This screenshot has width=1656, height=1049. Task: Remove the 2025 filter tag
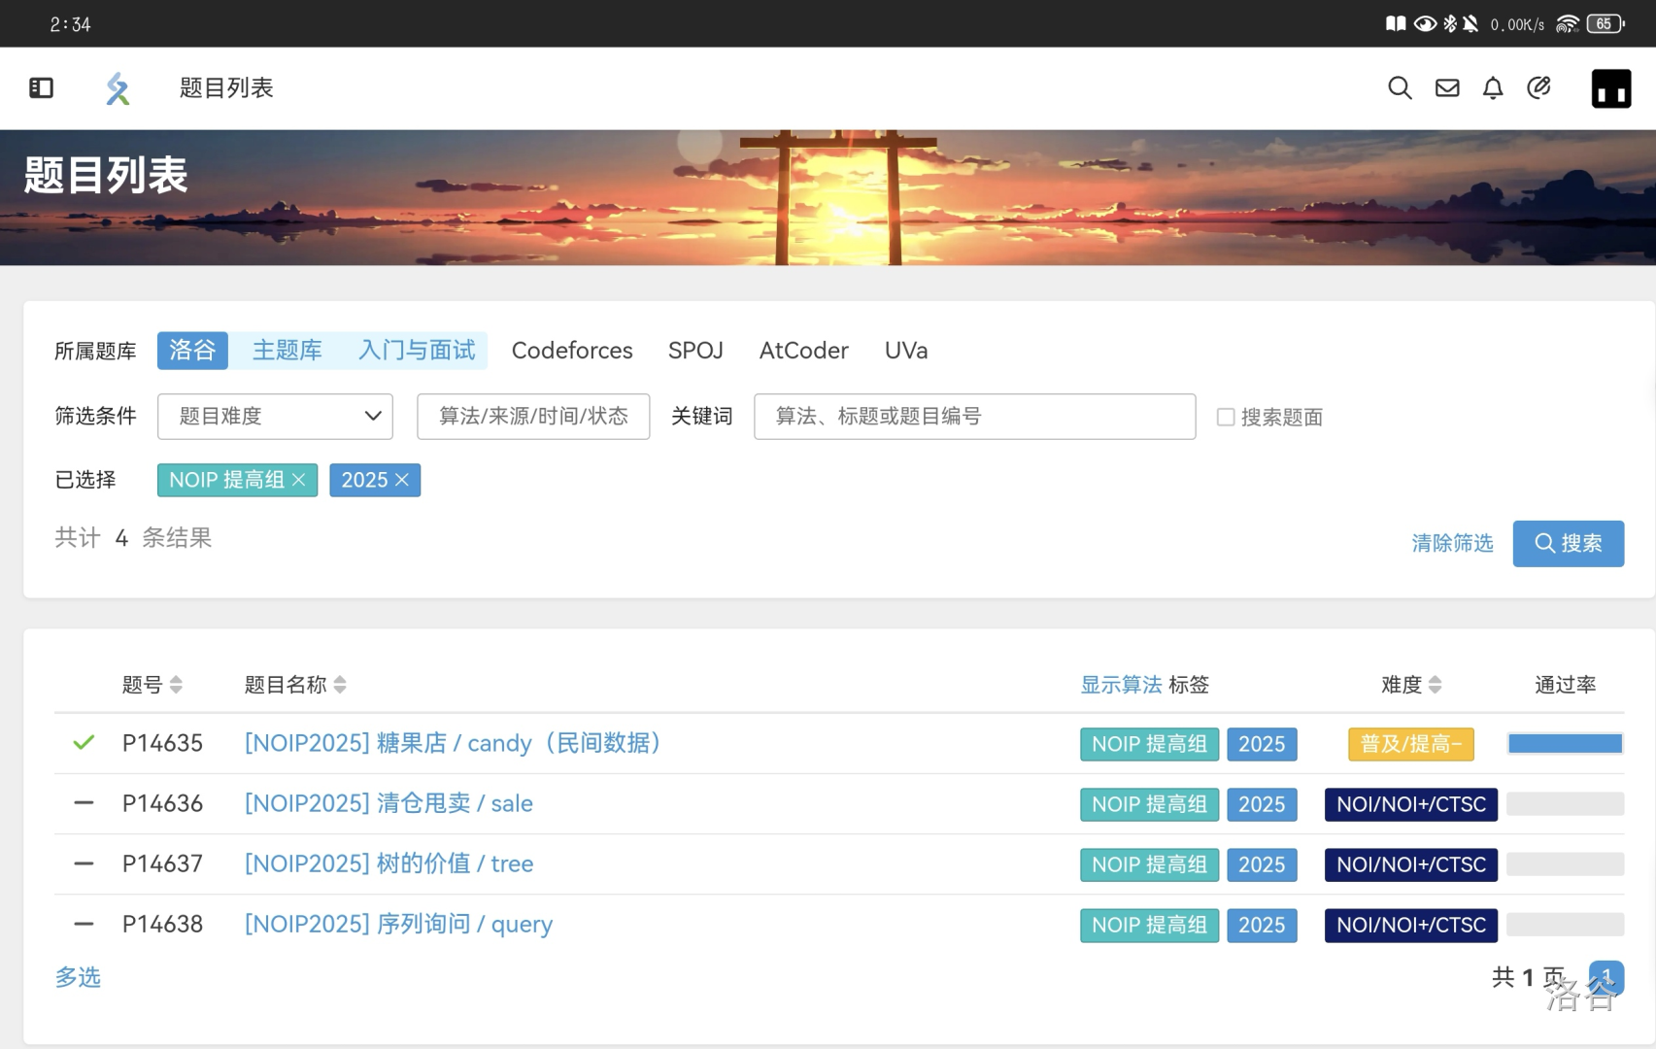[x=402, y=480]
